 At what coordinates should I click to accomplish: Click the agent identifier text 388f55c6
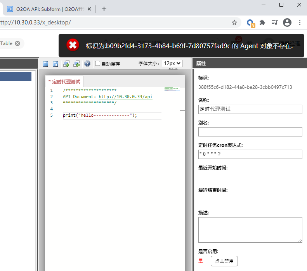tap(245, 87)
